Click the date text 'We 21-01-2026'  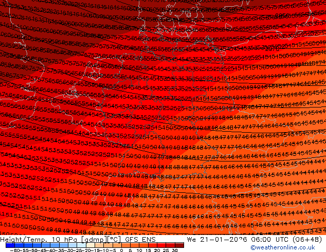tap(217, 240)
